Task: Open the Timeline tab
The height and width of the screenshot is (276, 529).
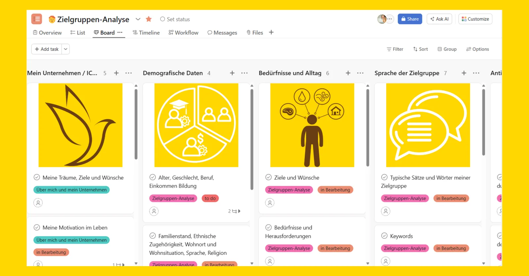Action: click(x=146, y=33)
